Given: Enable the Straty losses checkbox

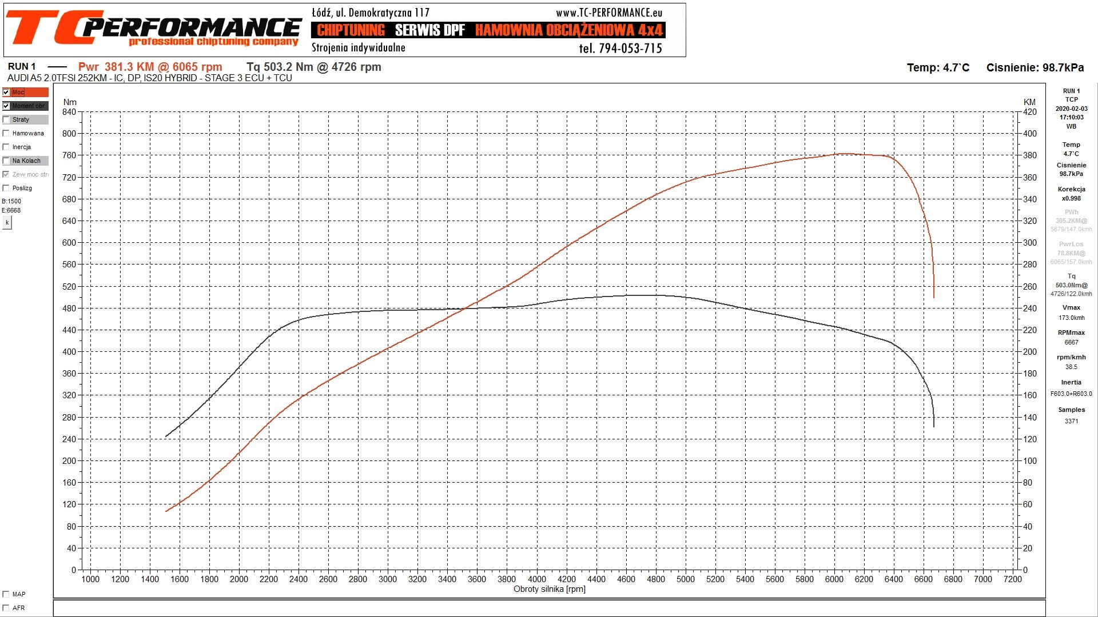Looking at the screenshot, I should [6, 119].
